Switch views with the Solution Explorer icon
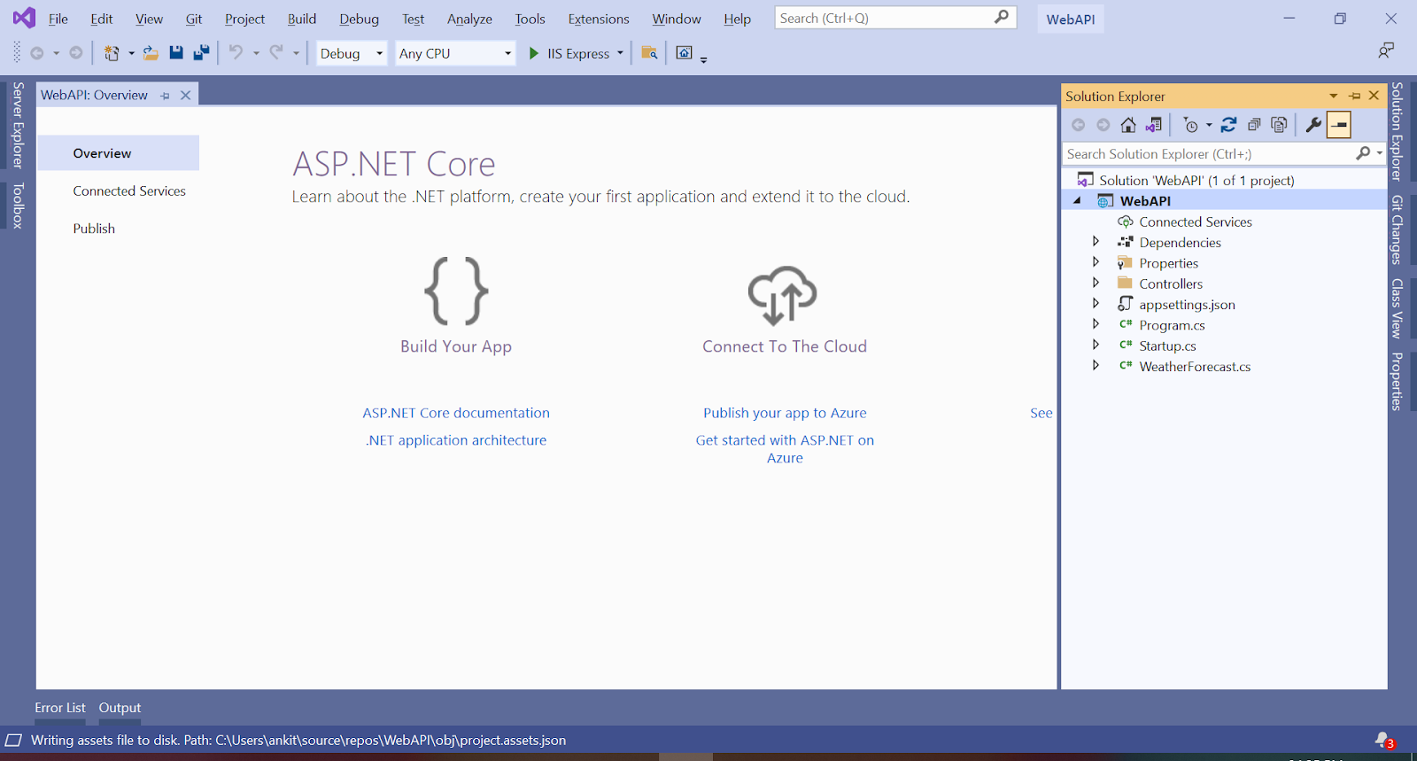Image resolution: width=1417 pixels, height=761 pixels. point(1153,125)
